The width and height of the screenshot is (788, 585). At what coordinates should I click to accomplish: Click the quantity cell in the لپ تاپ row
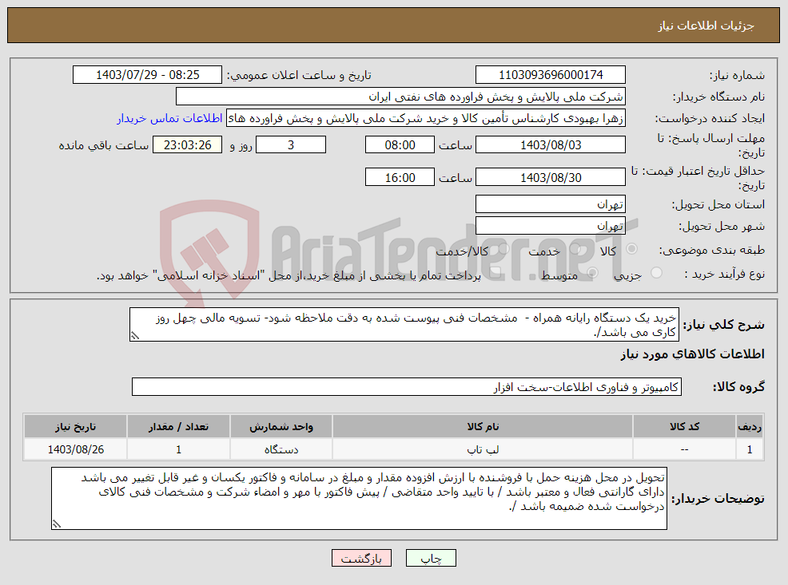click(178, 449)
